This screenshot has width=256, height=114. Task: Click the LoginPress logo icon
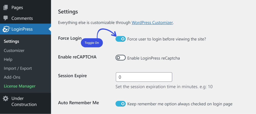click(6, 29)
